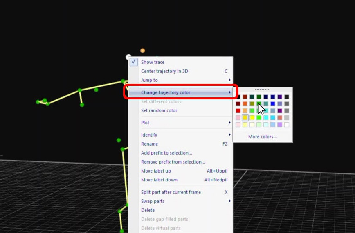Select the bright red color swatch
The width and height of the screenshot is (355, 233).
pyautogui.click(x=238, y=111)
